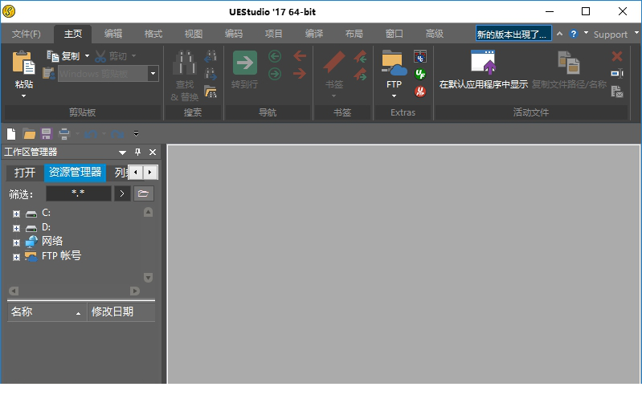642x399 pixels.
Task: Click the browse folder button beside filter
Action: coord(143,193)
